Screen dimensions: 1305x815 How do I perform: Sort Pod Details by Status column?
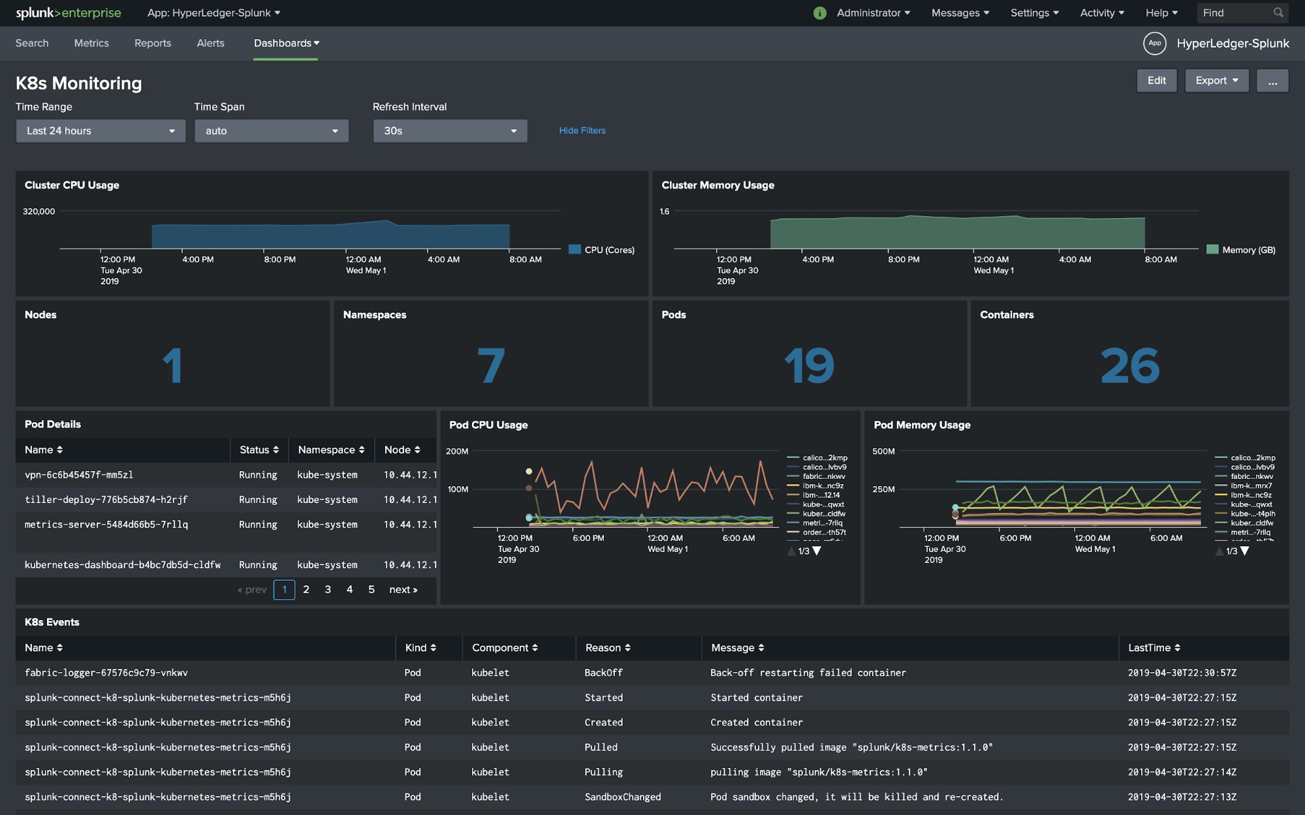(x=259, y=450)
